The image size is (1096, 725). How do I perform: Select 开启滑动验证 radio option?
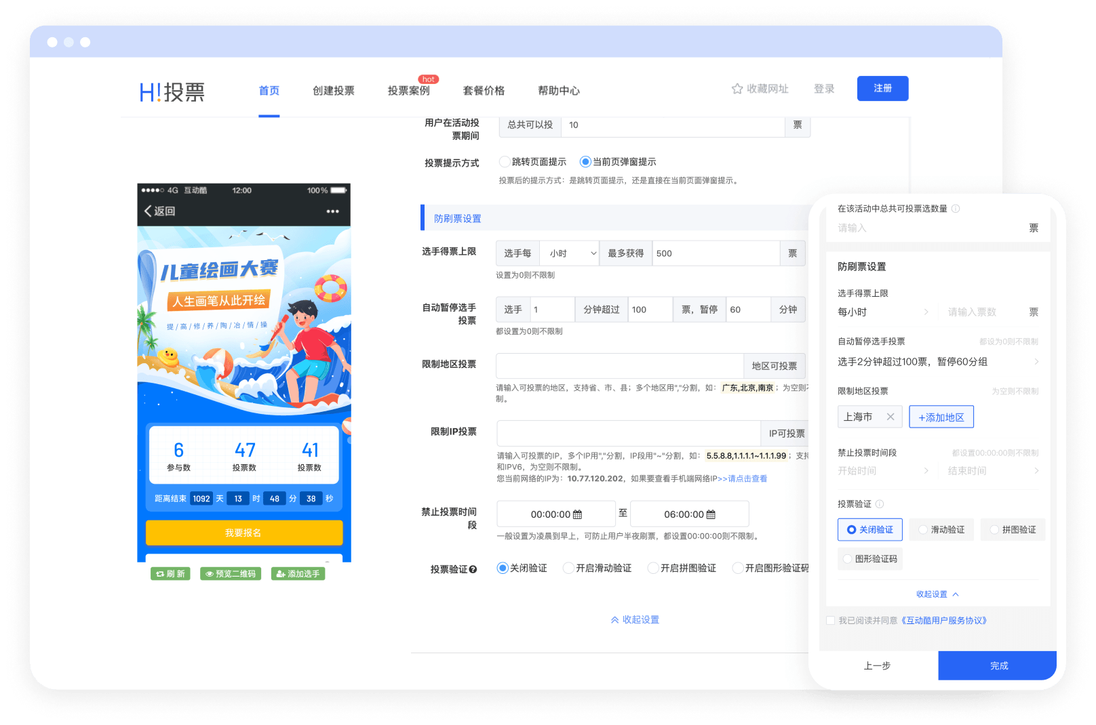pyautogui.click(x=568, y=568)
